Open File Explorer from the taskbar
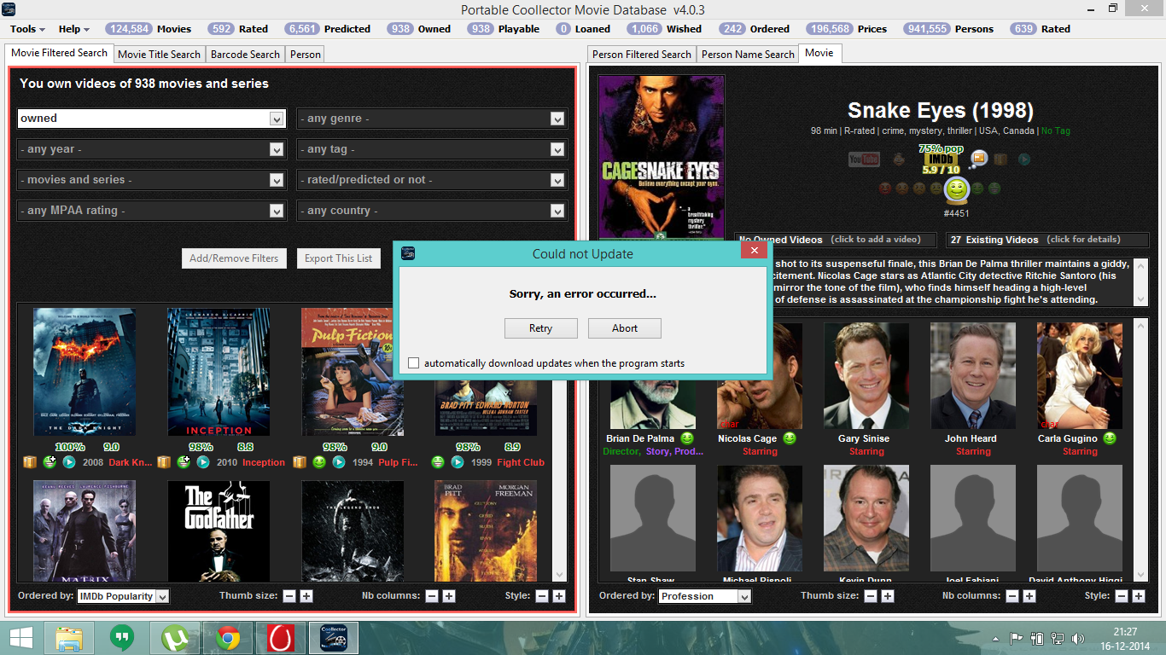1166x655 pixels. (70, 638)
